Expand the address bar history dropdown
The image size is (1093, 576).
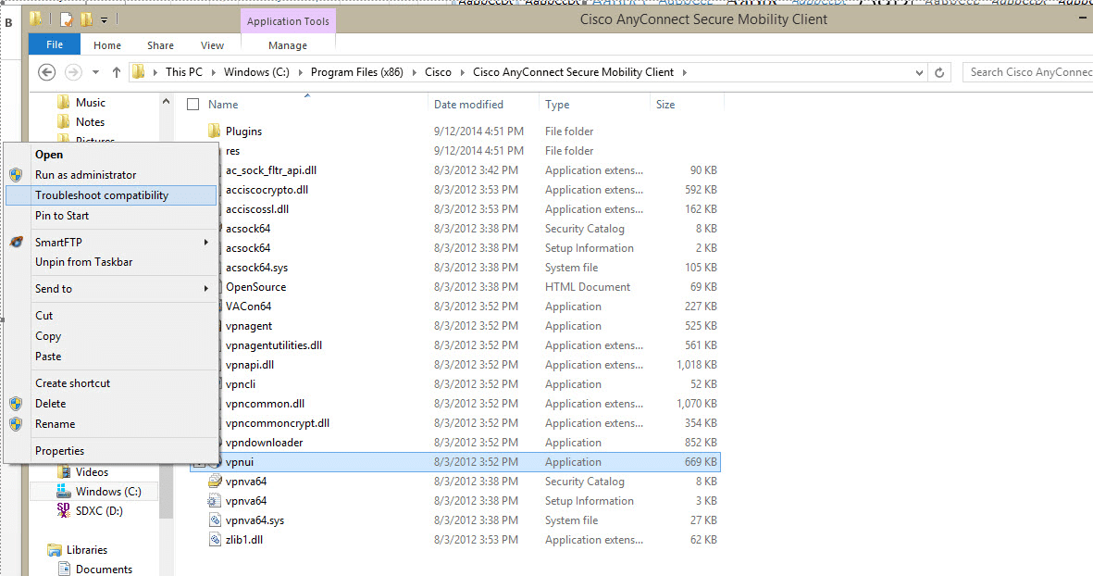click(919, 72)
